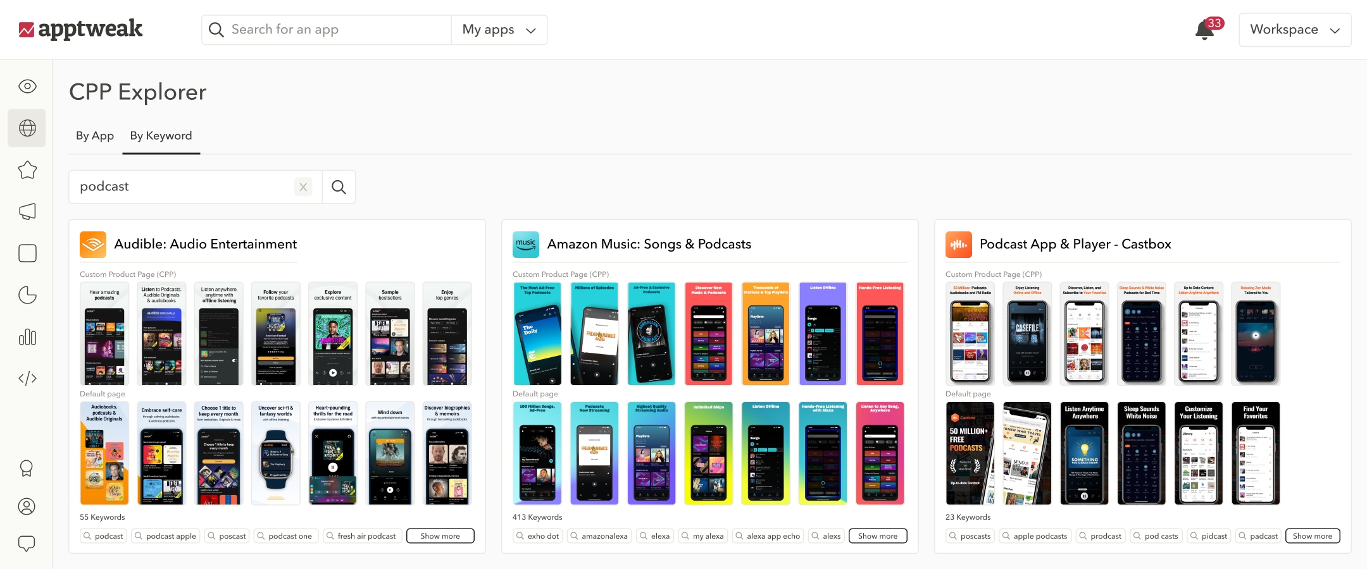Open Amazon Music: Songs & Podcasts title
This screenshot has width=1367, height=569.
pyautogui.click(x=649, y=244)
